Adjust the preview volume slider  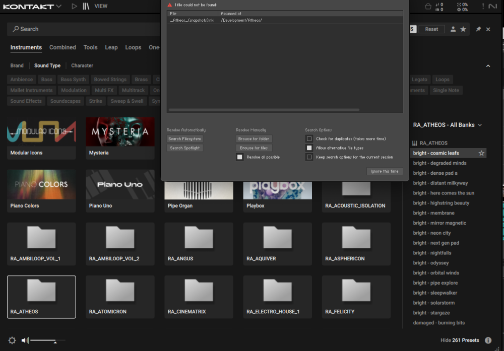tap(47, 340)
